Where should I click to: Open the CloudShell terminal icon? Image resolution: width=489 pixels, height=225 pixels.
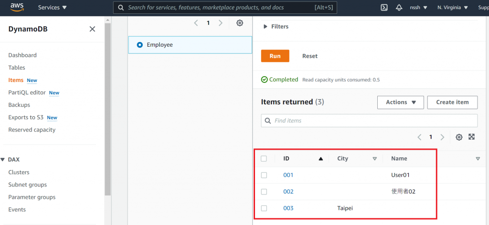[384, 8]
